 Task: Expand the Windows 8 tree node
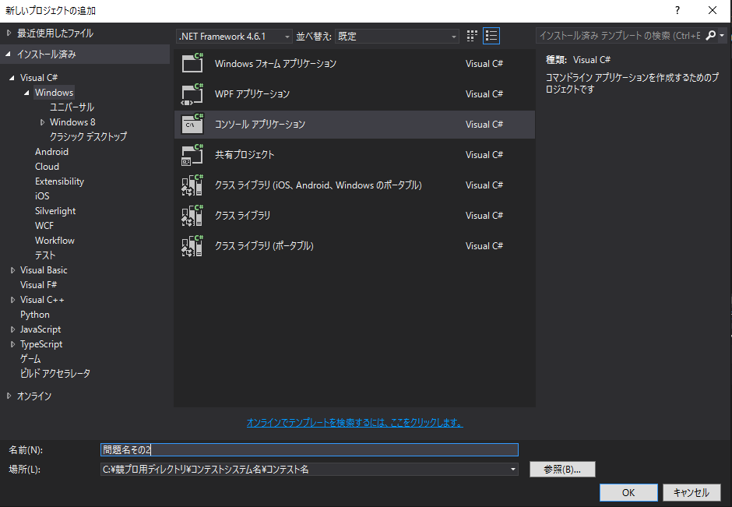(x=43, y=122)
